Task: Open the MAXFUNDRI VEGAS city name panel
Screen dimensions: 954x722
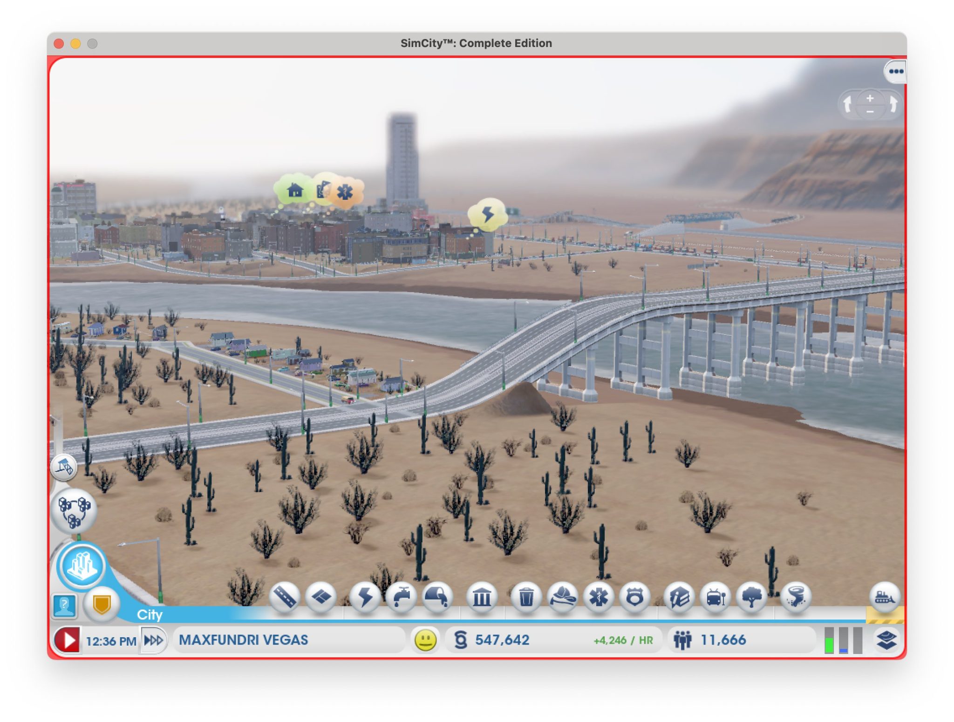Action: [x=289, y=640]
